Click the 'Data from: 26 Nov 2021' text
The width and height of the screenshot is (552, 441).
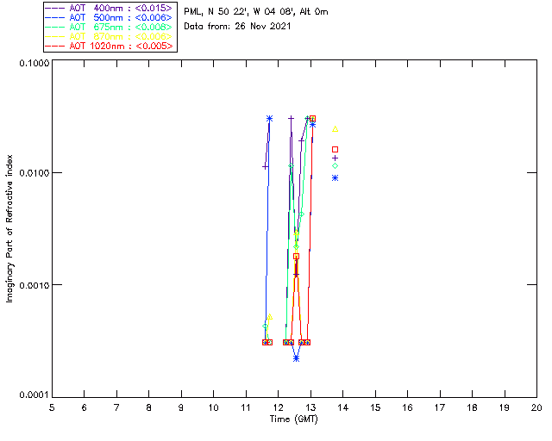point(237,27)
